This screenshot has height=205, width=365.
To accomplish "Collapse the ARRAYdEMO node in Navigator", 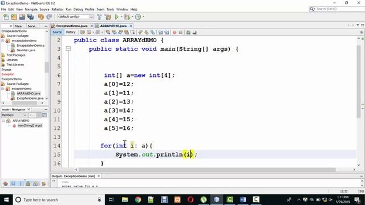I will pos(3,121).
